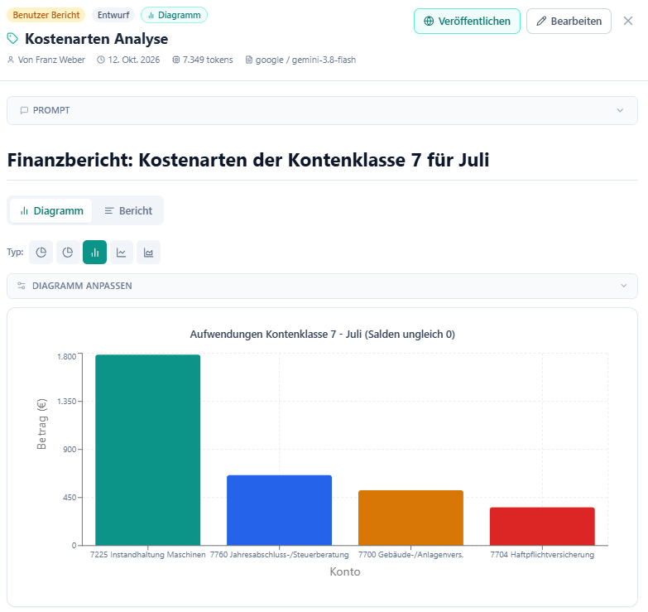Click the heading 'Finanzbericht: Kostenarten der Kontenklasse 7 für Juli'
648x612 pixels.
248,160
